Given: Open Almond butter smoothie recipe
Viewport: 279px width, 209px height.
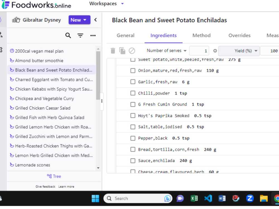Looking at the screenshot, I should coord(39,60).
